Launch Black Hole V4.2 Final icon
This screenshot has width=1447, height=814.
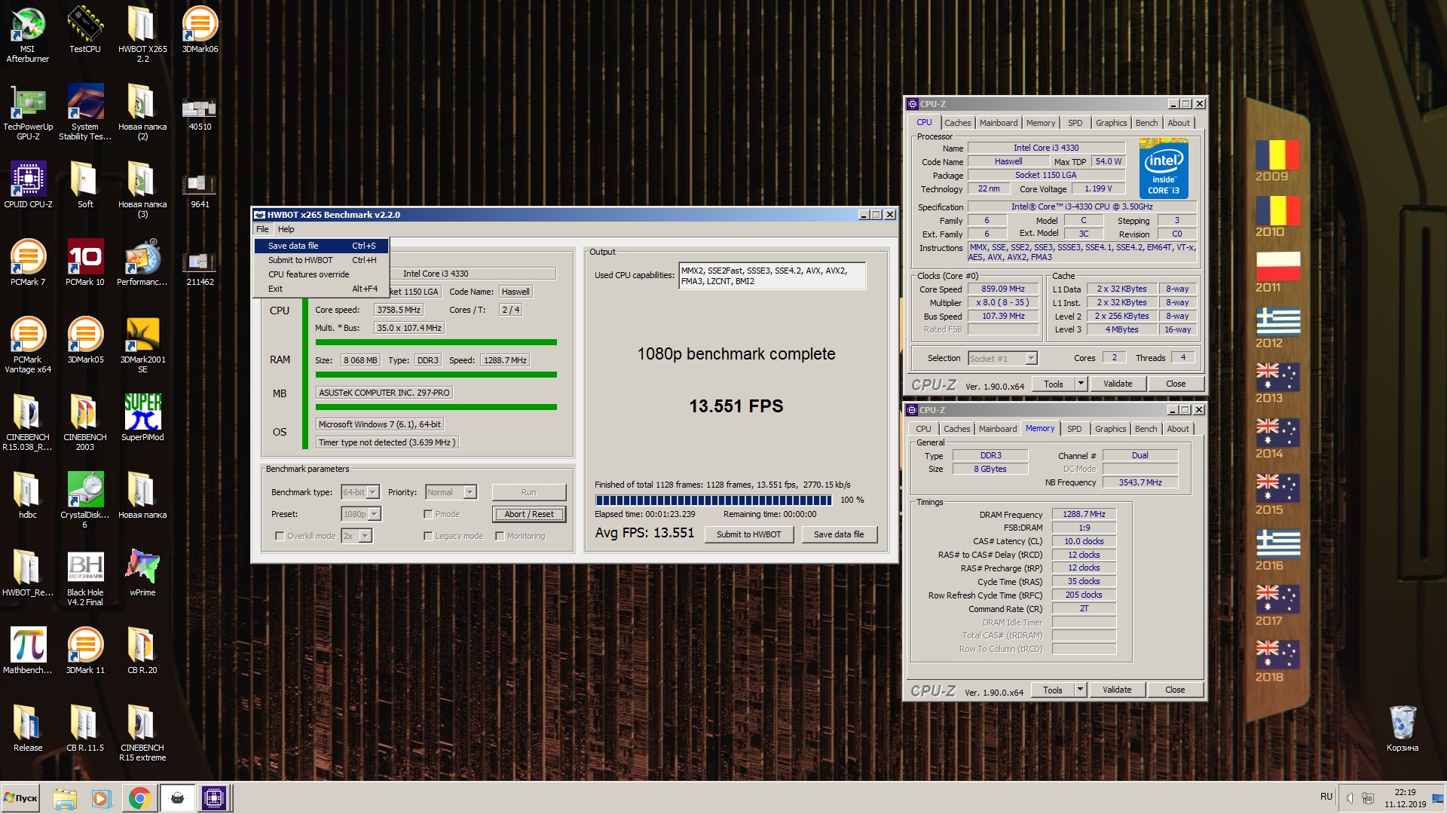click(x=85, y=577)
